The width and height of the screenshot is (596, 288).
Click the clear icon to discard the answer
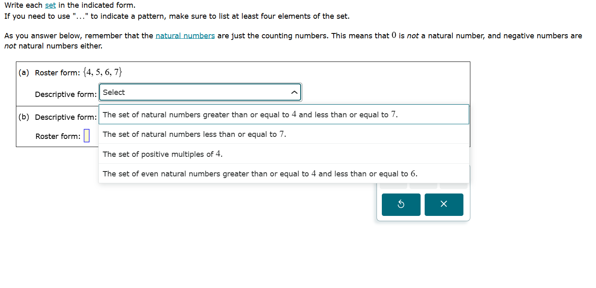pyautogui.click(x=444, y=204)
